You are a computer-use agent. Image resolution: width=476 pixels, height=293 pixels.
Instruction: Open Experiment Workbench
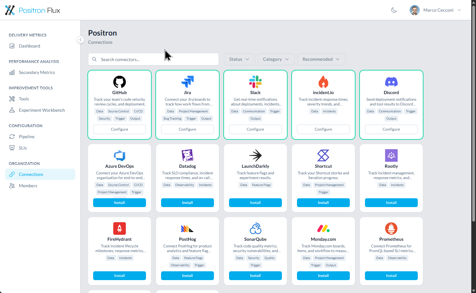pyautogui.click(x=40, y=110)
